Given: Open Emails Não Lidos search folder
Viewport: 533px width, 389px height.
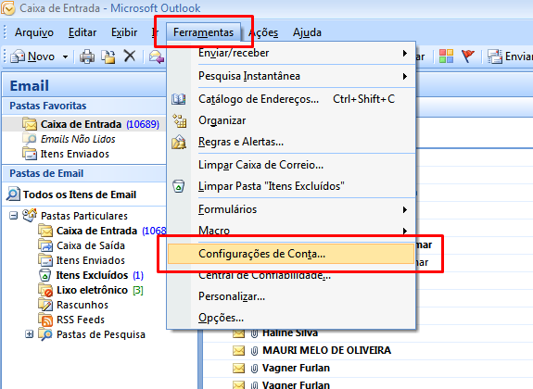Looking at the screenshot, I should point(78,139).
